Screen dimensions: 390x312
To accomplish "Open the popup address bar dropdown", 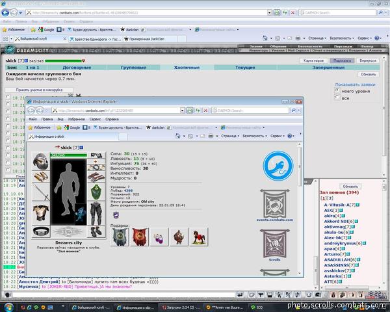I will tap(182, 110).
